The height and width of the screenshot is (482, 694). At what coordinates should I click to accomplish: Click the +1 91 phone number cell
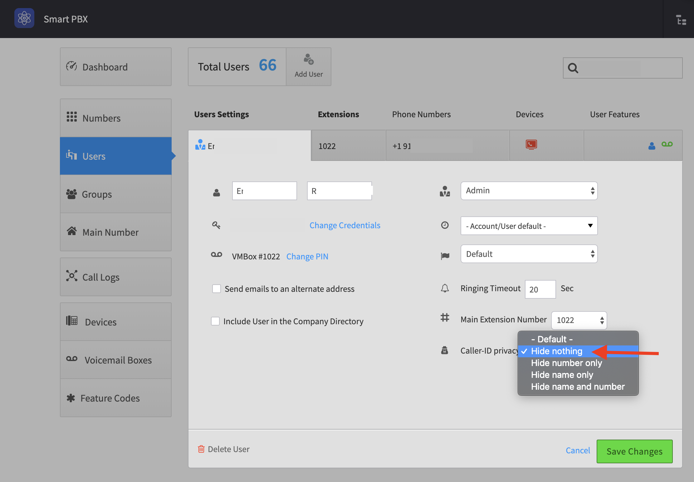(447, 146)
